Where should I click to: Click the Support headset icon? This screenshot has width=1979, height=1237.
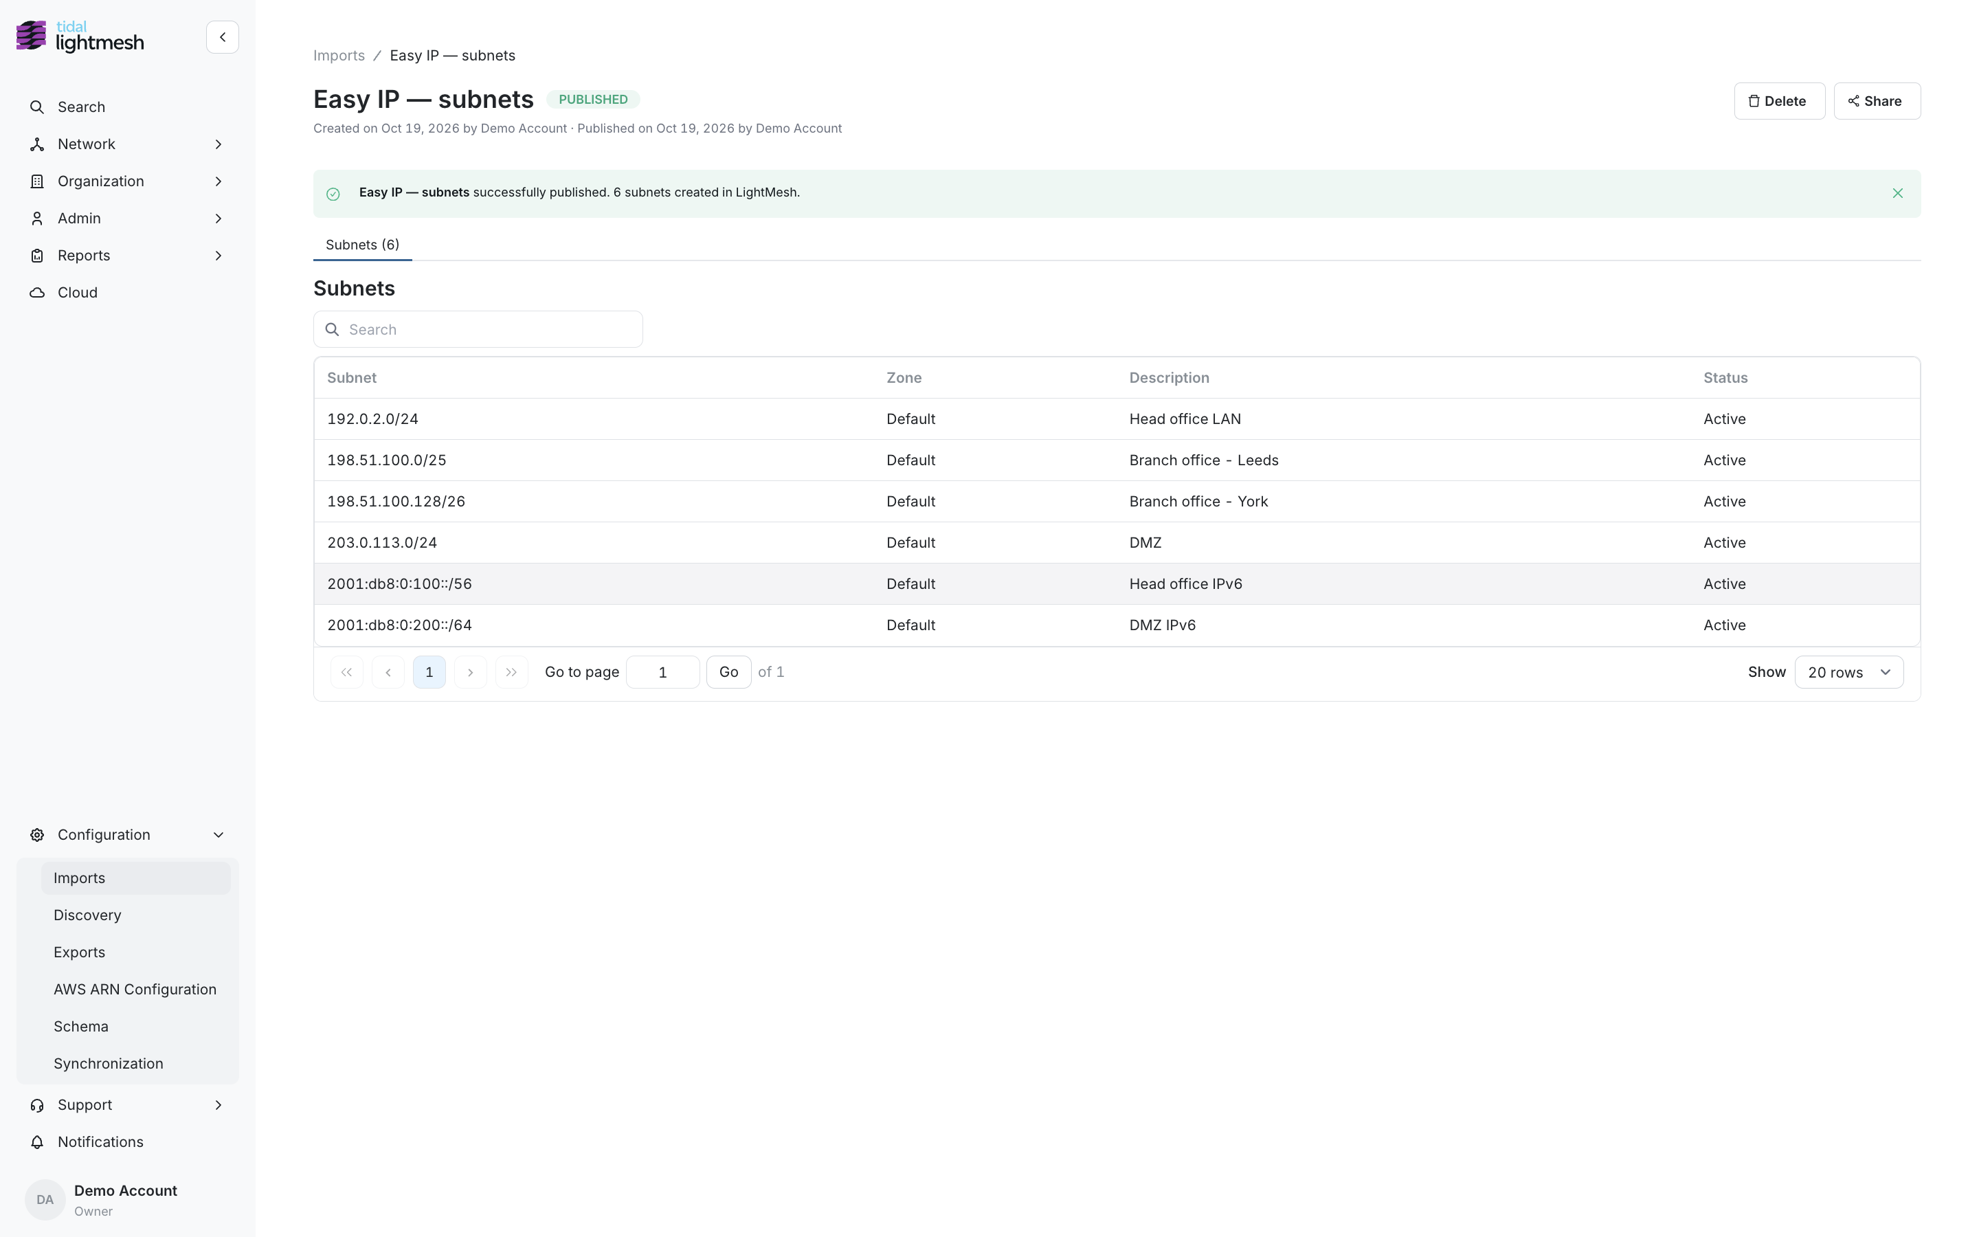(37, 1104)
